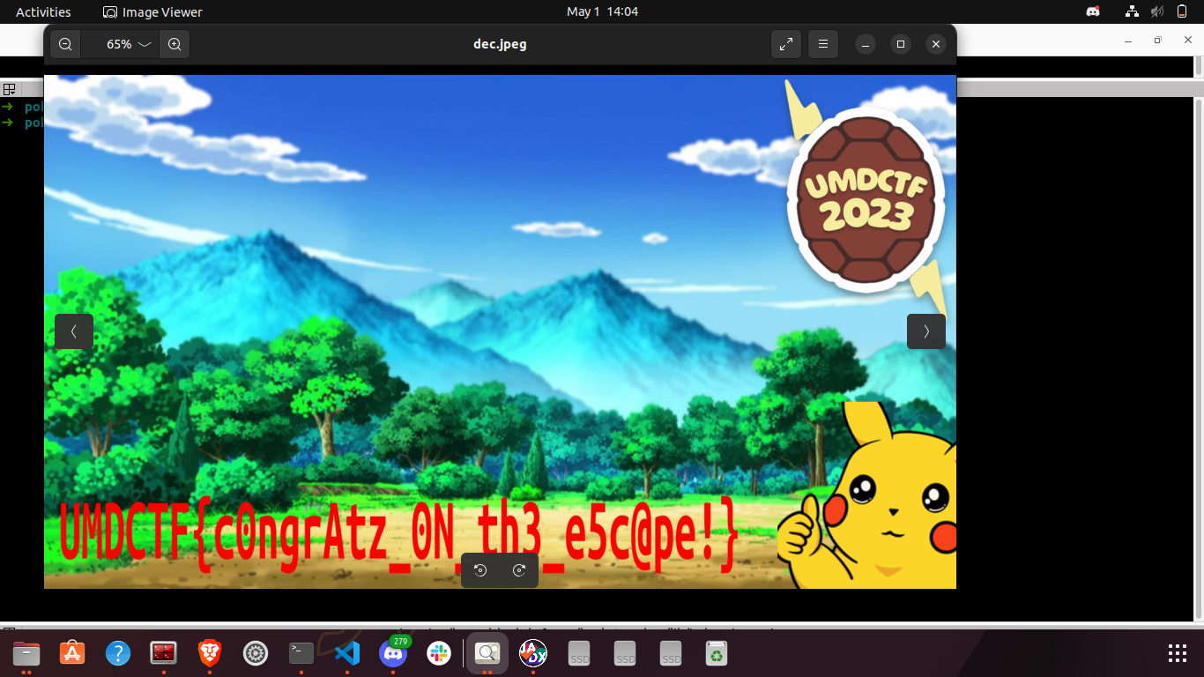Click the battery status icon
The width and height of the screenshot is (1204, 677).
1181,11
